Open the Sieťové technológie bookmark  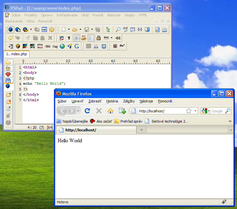point(167,121)
